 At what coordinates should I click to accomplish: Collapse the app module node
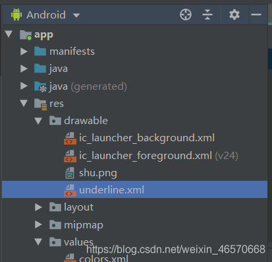click(9, 34)
